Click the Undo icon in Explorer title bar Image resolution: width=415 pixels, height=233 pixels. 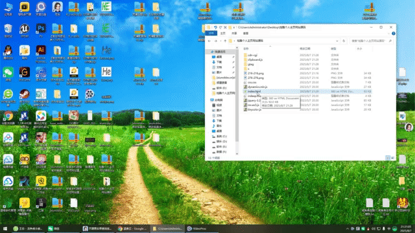(215, 27)
